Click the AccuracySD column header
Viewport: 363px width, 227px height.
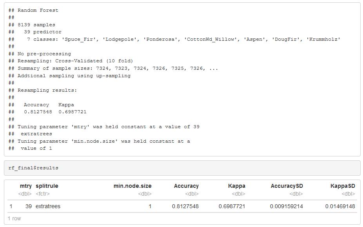tap(287, 186)
